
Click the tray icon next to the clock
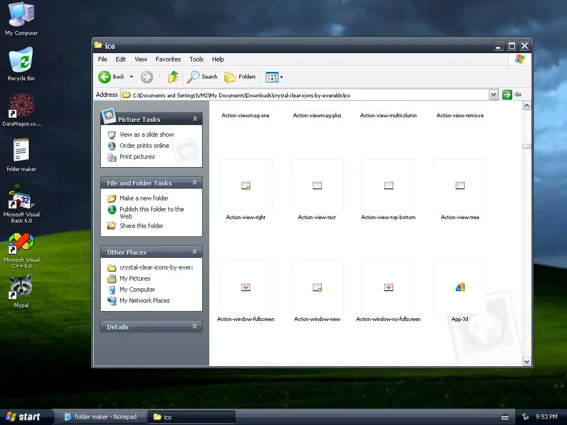point(525,417)
